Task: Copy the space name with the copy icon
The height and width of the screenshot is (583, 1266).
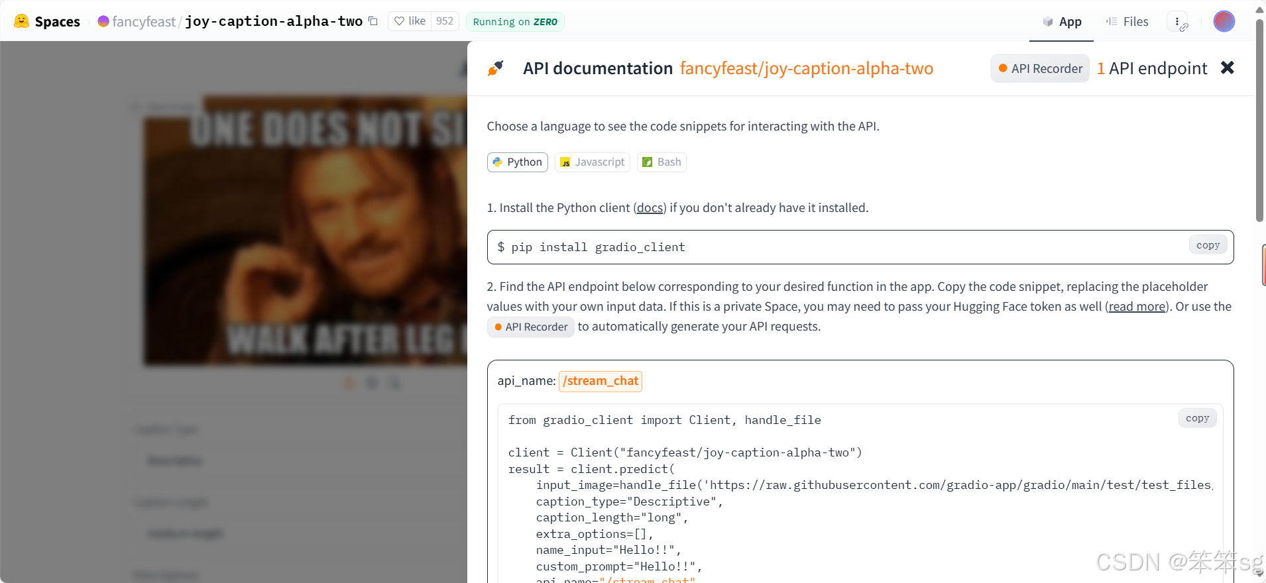Action: click(x=373, y=21)
